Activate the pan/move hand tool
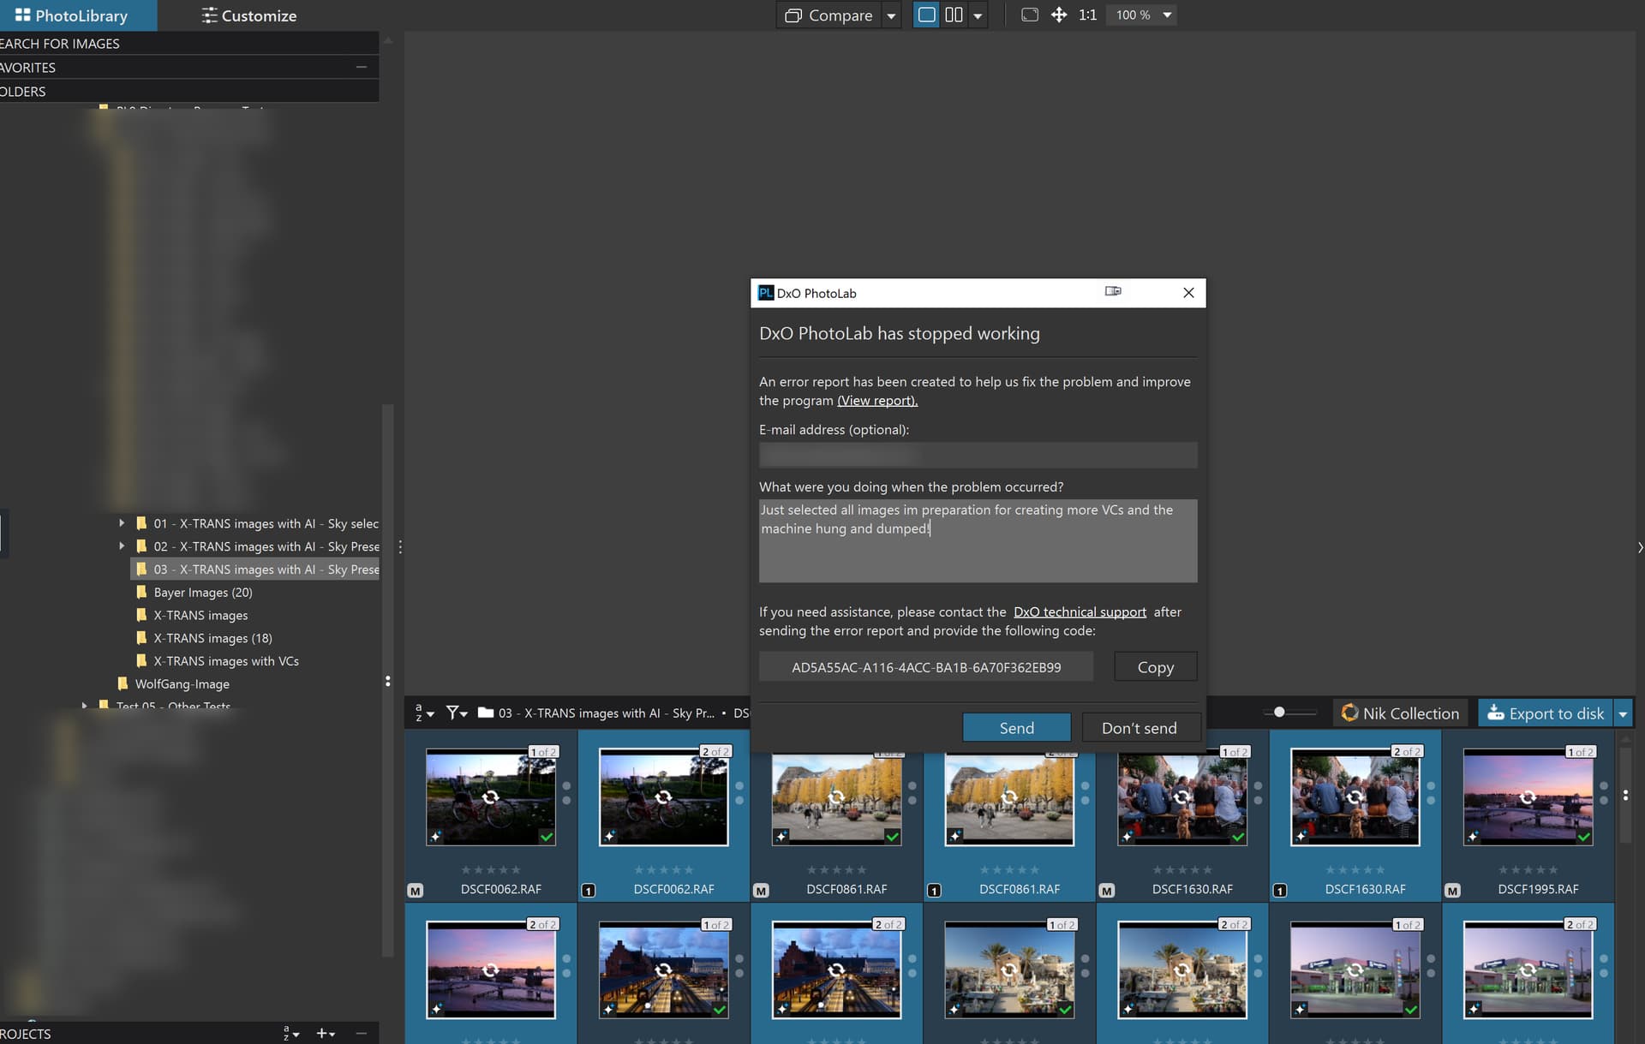Screen dimensions: 1645x1044 coord(1059,15)
